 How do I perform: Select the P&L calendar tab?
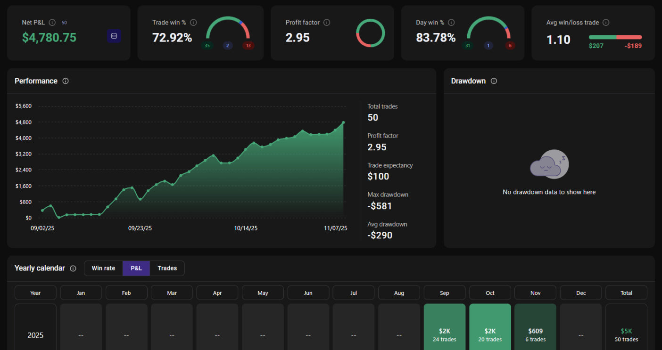click(x=136, y=268)
